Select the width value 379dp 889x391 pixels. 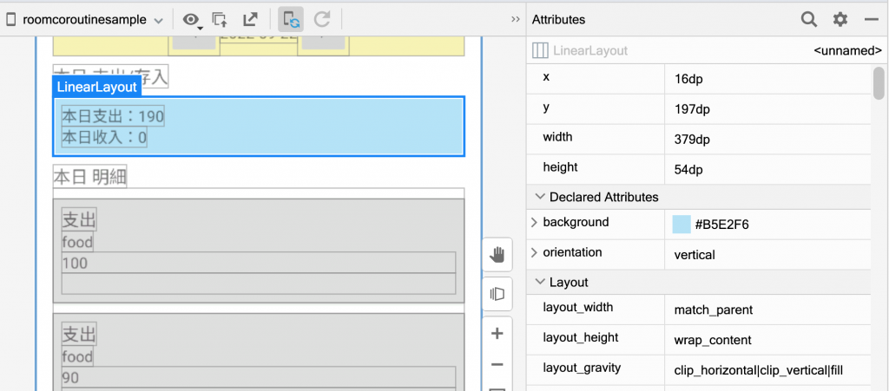click(692, 140)
